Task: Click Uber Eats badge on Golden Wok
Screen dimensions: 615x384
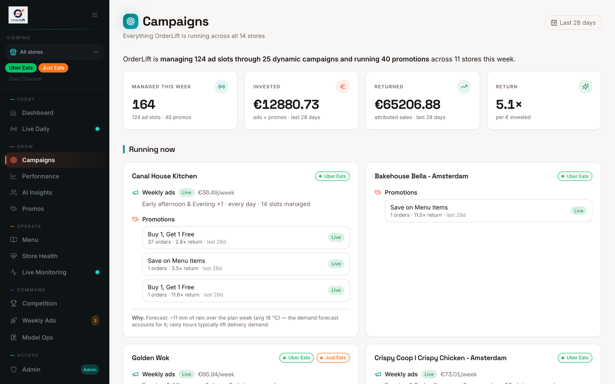Action: click(x=297, y=358)
